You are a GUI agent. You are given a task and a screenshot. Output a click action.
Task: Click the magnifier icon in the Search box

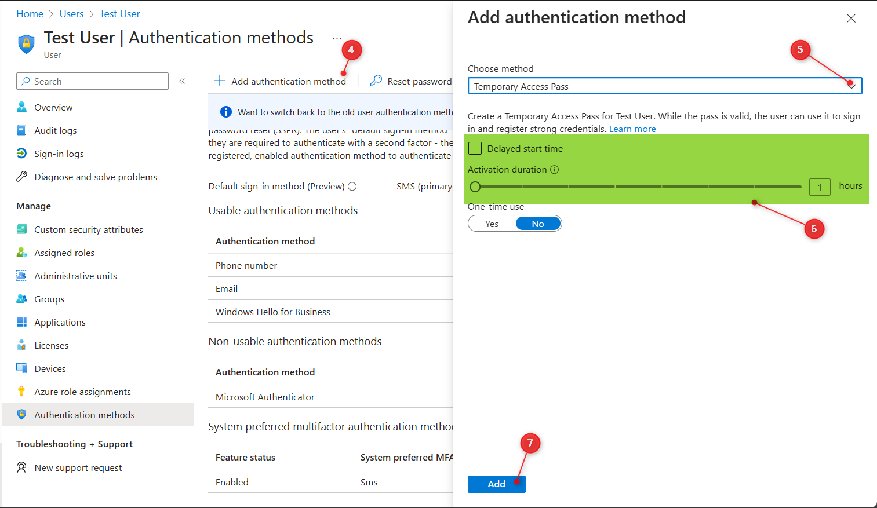coord(26,81)
